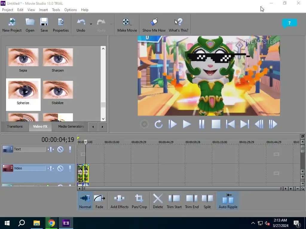Solo the Video track
The image size is (306, 229).
[70, 168]
